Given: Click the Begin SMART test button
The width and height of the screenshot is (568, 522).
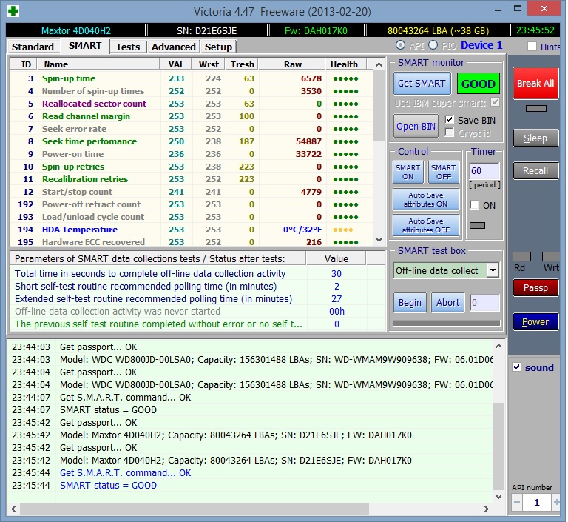Looking at the screenshot, I should (x=410, y=302).
